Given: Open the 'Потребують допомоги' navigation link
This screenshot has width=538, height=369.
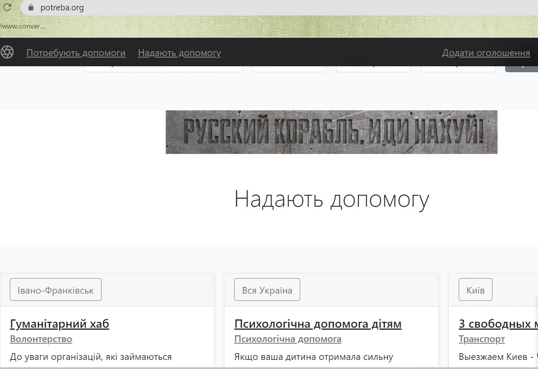Looking at the screenshot, I should pyautogui.click(x=76, y=53).
